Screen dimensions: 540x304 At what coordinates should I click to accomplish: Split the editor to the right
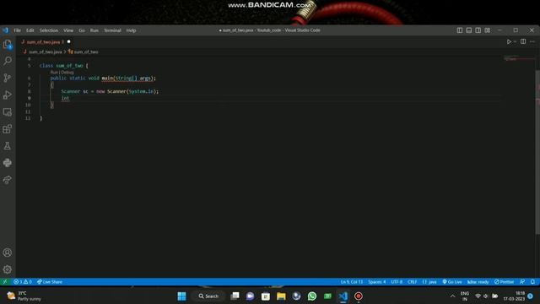tap(523, 41)
